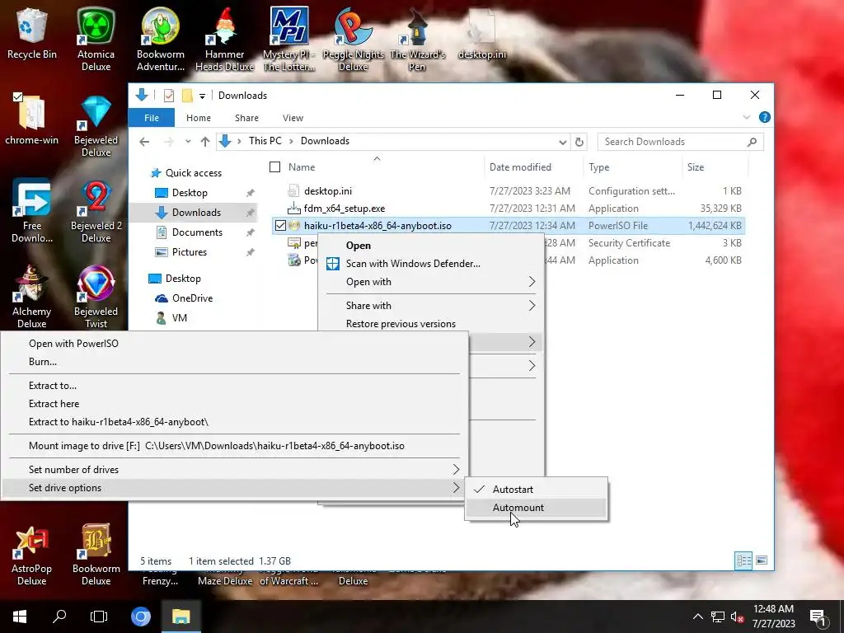Uncheck the haiku ISO file checkbox

coord(280,226)
